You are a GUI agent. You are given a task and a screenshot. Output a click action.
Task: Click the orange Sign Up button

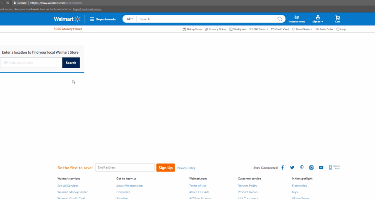[x=165, y=167]
